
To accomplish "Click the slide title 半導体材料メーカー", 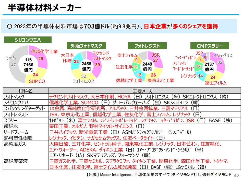I will coord(44,8).
